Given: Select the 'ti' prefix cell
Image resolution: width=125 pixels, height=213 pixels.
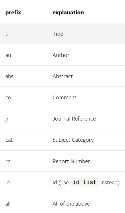Looking at the screenshot, I should 7,34.
